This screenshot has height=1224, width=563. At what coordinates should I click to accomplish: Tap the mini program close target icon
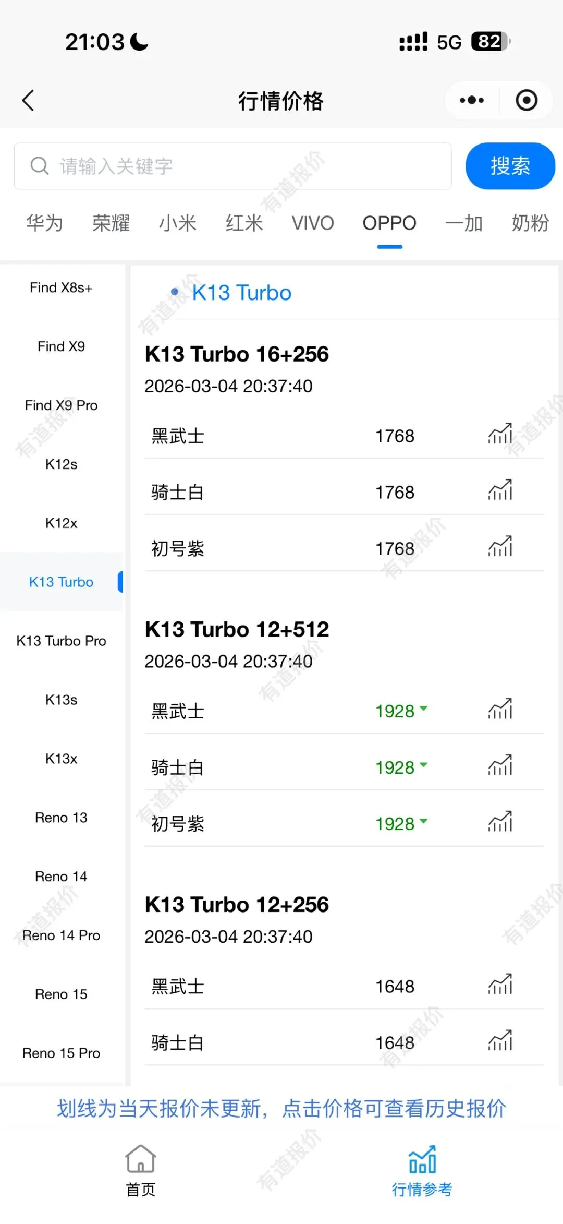pyautogui.click(x=526, y=100)
